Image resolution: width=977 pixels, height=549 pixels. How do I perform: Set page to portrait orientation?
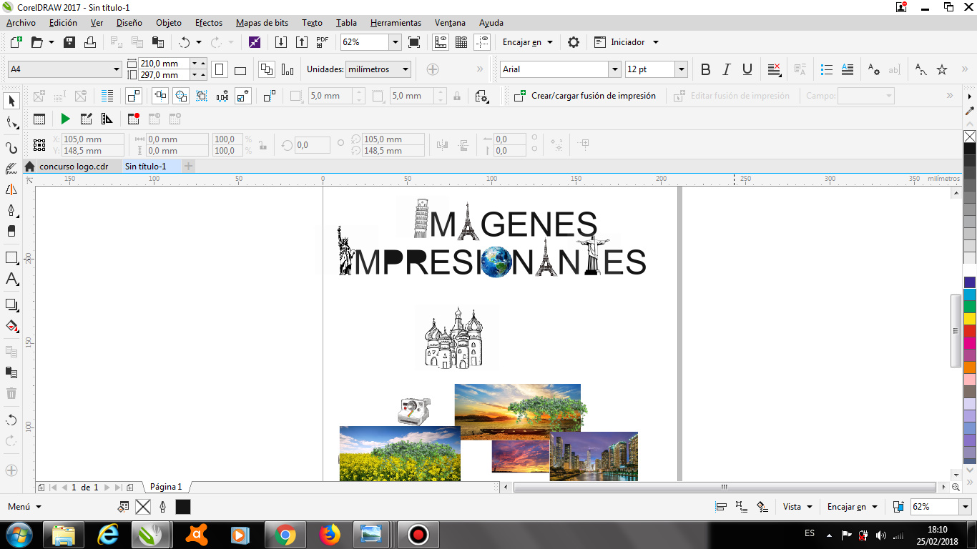pos(220,69)
